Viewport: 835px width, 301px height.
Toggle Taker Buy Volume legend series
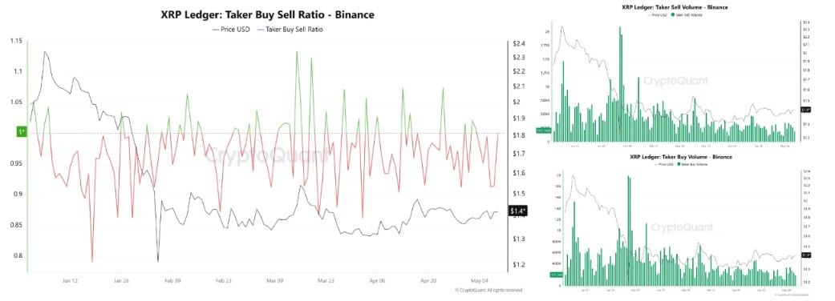[692, 164]
